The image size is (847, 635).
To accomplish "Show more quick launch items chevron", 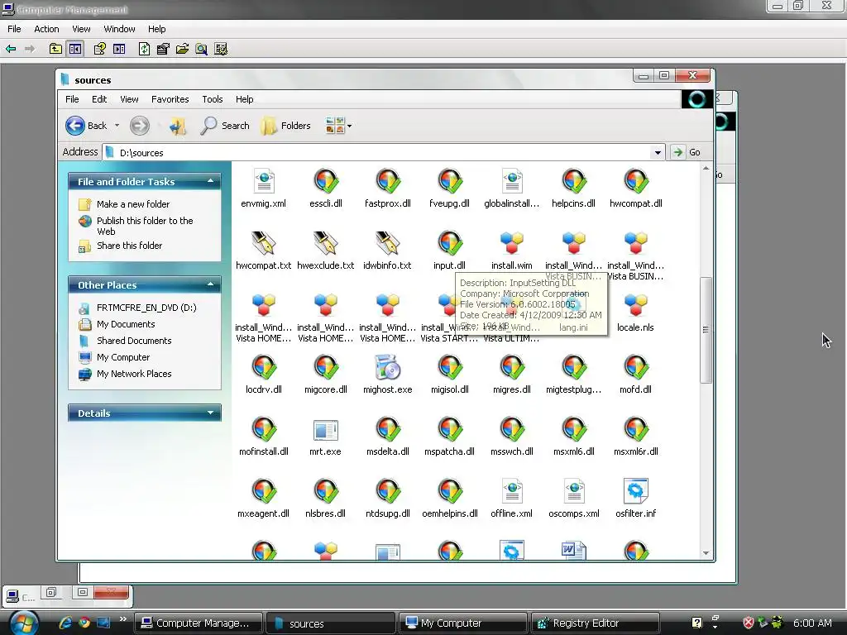I will click(122, 618).
